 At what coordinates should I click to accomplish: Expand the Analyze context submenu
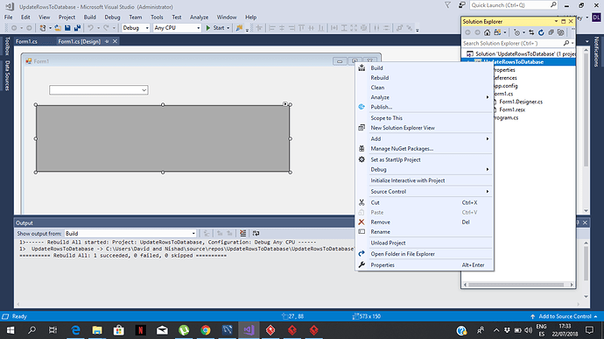425,97
